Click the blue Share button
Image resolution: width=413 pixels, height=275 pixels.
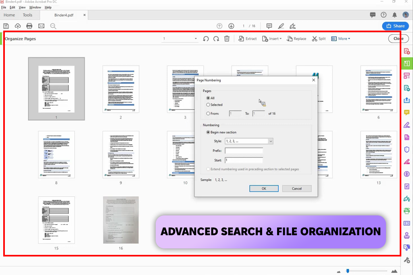click(395, 26)
